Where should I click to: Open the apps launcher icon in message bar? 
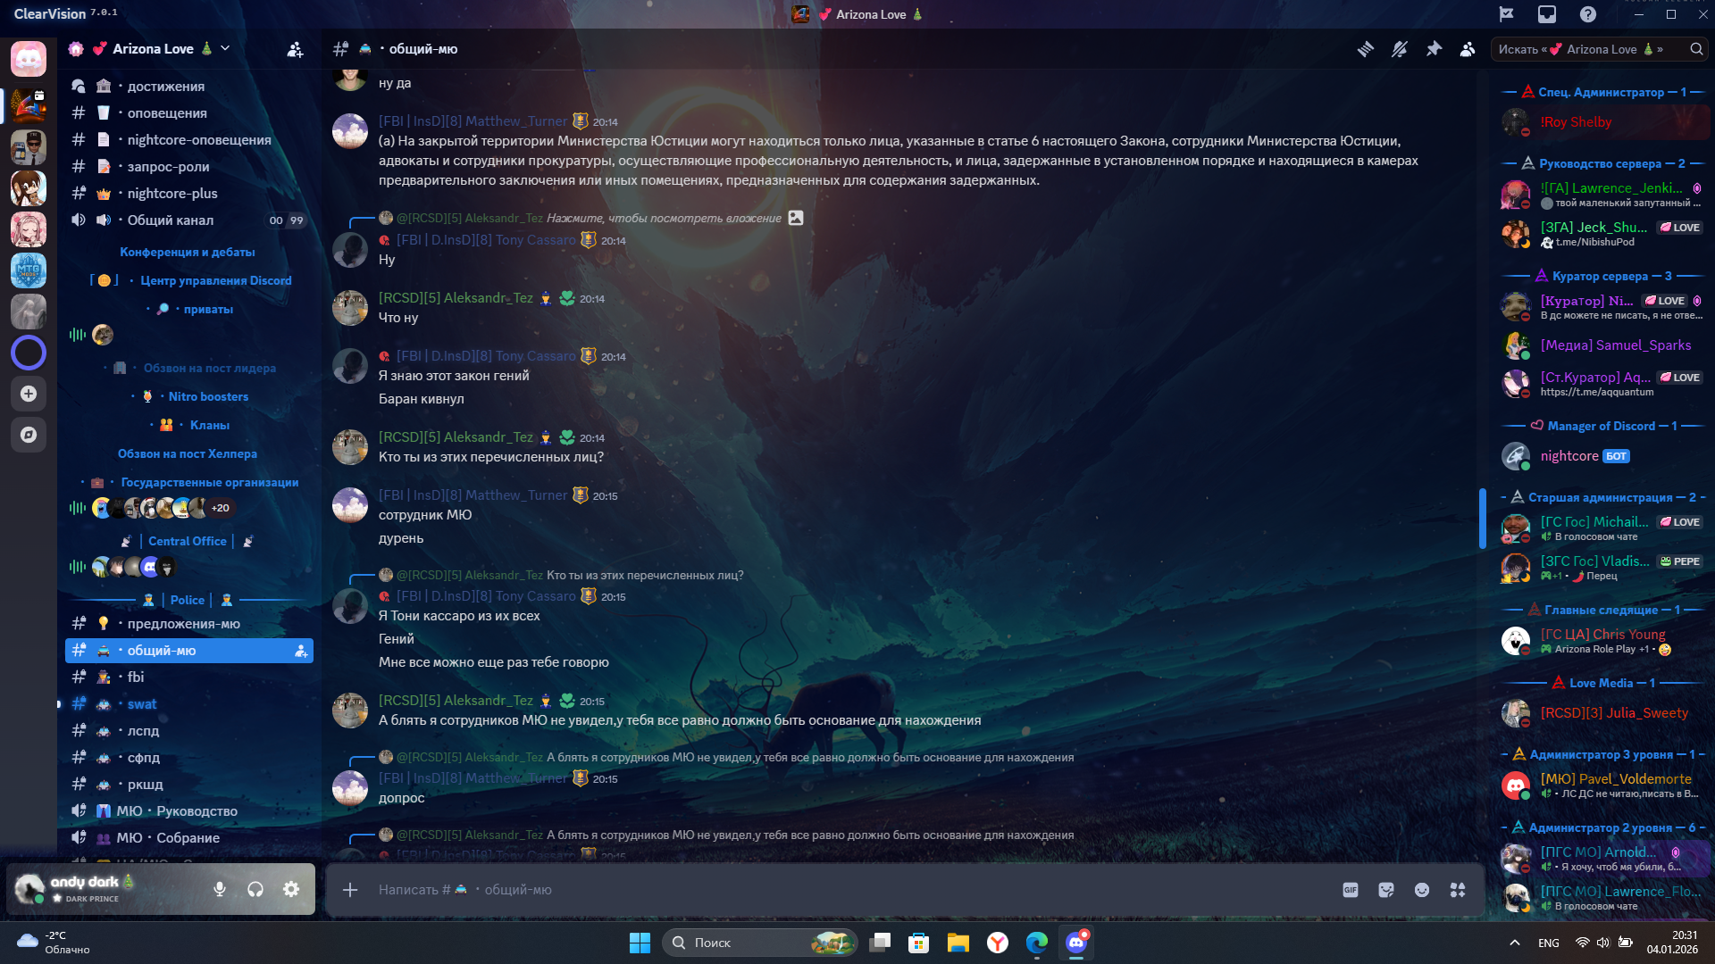click(1458, 890)
